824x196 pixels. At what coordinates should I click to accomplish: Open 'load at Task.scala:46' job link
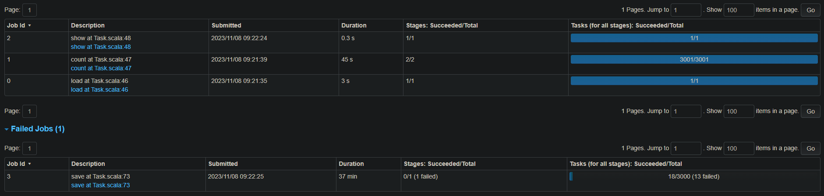(x=99, y=89)
